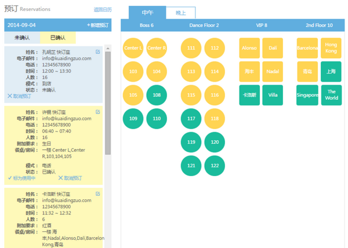Image resolution: width=348 pixels, height=248 pixels.
Task: Select the 已确认 tab
Action: (59, 38)
